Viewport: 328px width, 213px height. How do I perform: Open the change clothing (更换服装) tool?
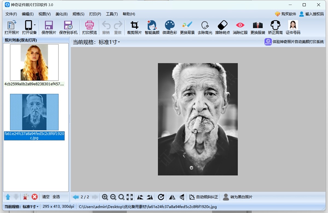click(x=258, y=28)
